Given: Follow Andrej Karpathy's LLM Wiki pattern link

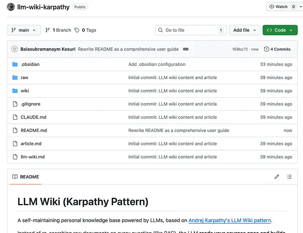Looking at the screenshot, I should pyautogui.click(x=229, y=220).
